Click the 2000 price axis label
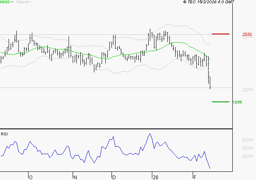This screenshot has height=180, width=256. (x=247, y=90)
